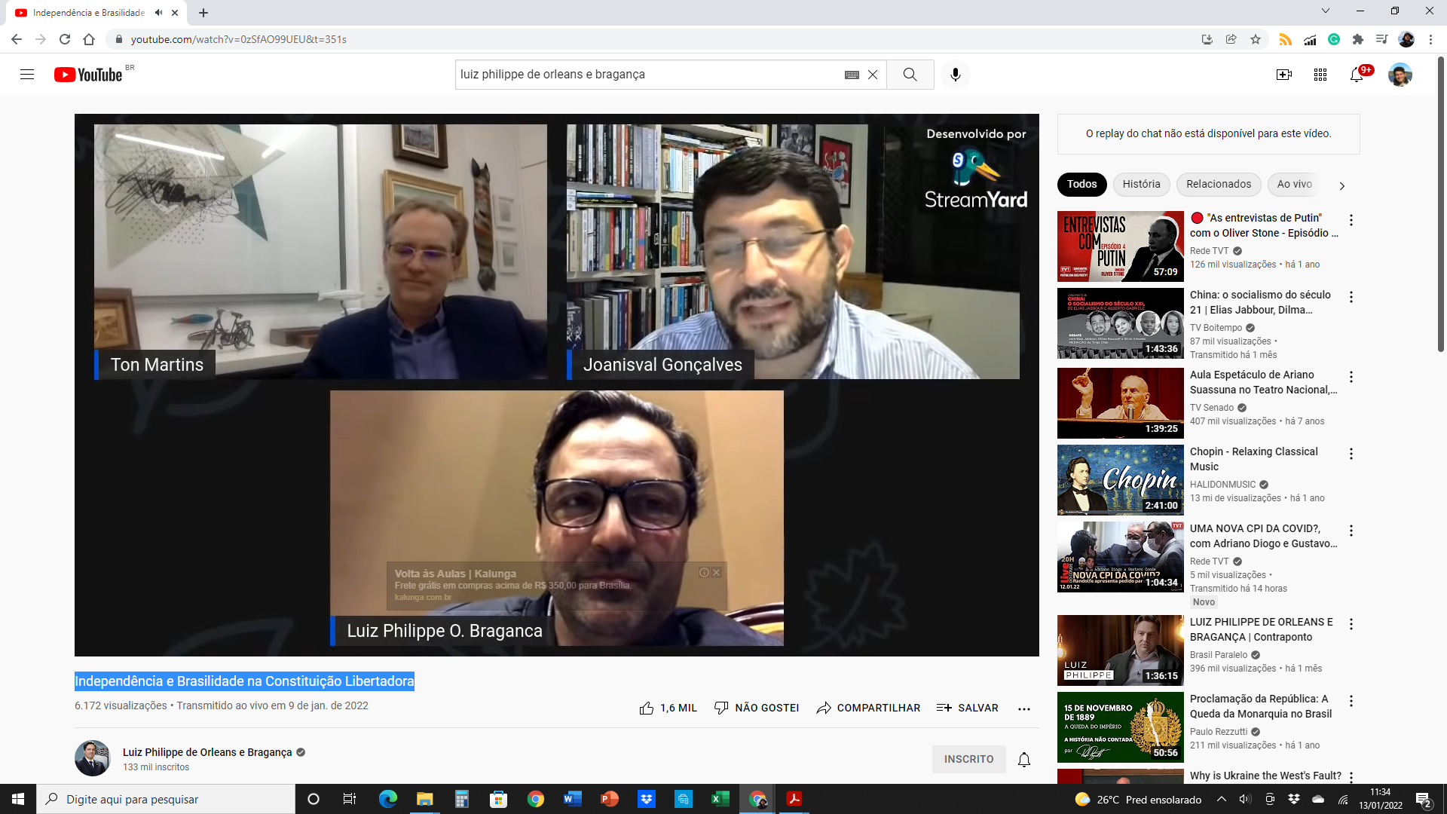This screenshot has height=814, width=1447.
Task: Click the voice search microphone icon
Action: (x=956, y=75)
